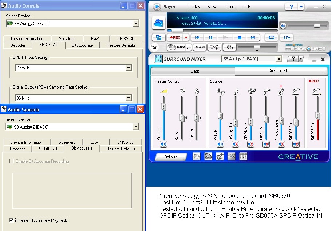Screen dimensions: 332x231
Task: Click the SVM smart volume button
Action: (200, 47)
